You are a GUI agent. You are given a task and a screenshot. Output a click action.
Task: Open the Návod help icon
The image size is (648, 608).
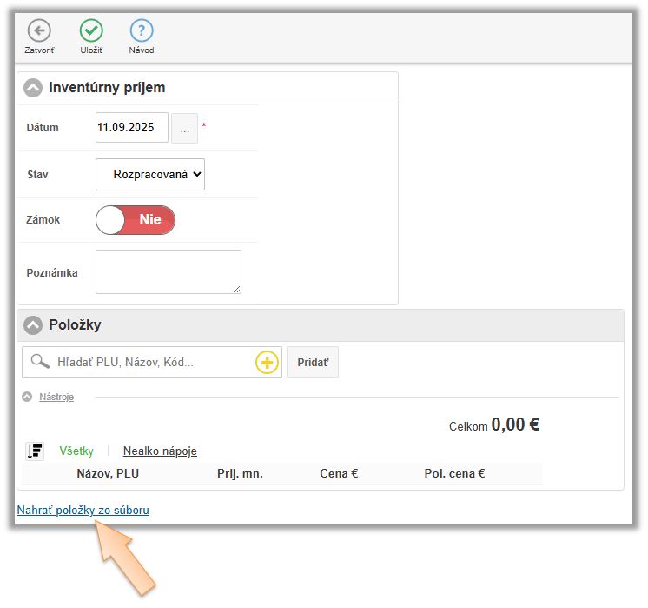tap(142, 31)
